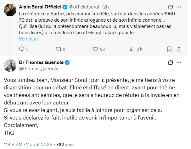Like Alain Soral's tweet via heart icon
The height and width of the screenshot is (149, 191).
95,49
